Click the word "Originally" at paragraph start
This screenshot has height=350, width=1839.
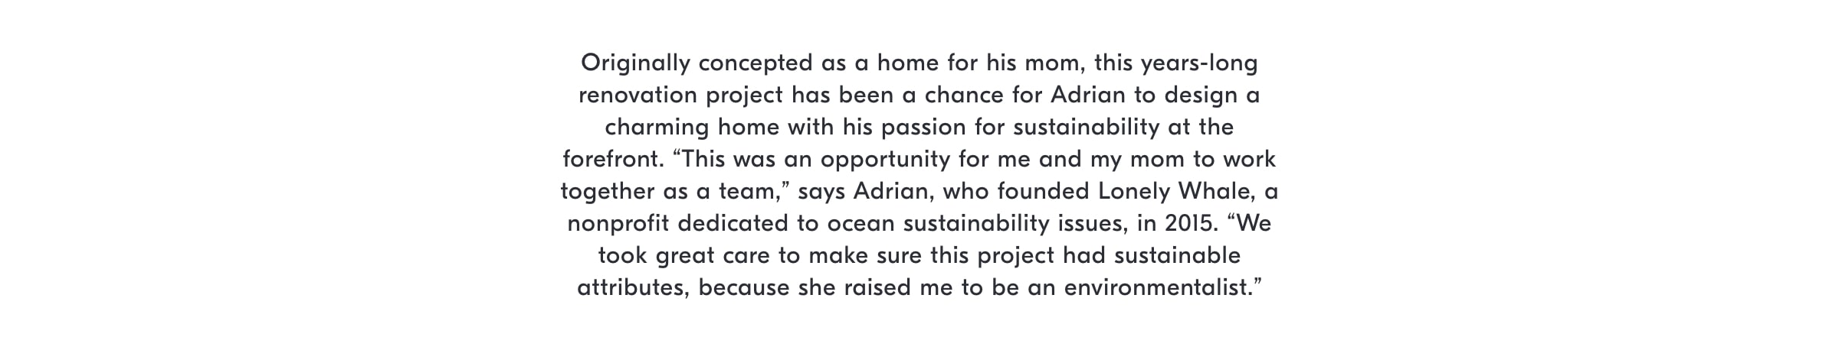click(x=635, y=63)
